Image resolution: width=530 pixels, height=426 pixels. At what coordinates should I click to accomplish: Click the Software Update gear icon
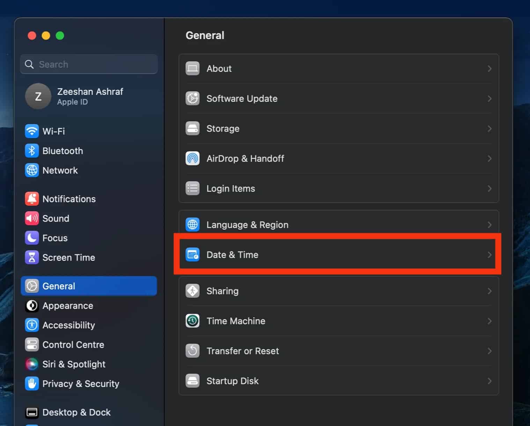(x=192, y=98)
